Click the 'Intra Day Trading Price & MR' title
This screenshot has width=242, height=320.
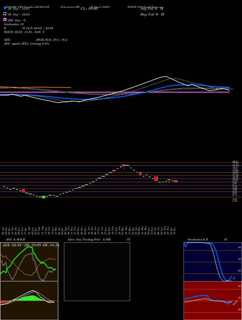(x=89, y=240)
